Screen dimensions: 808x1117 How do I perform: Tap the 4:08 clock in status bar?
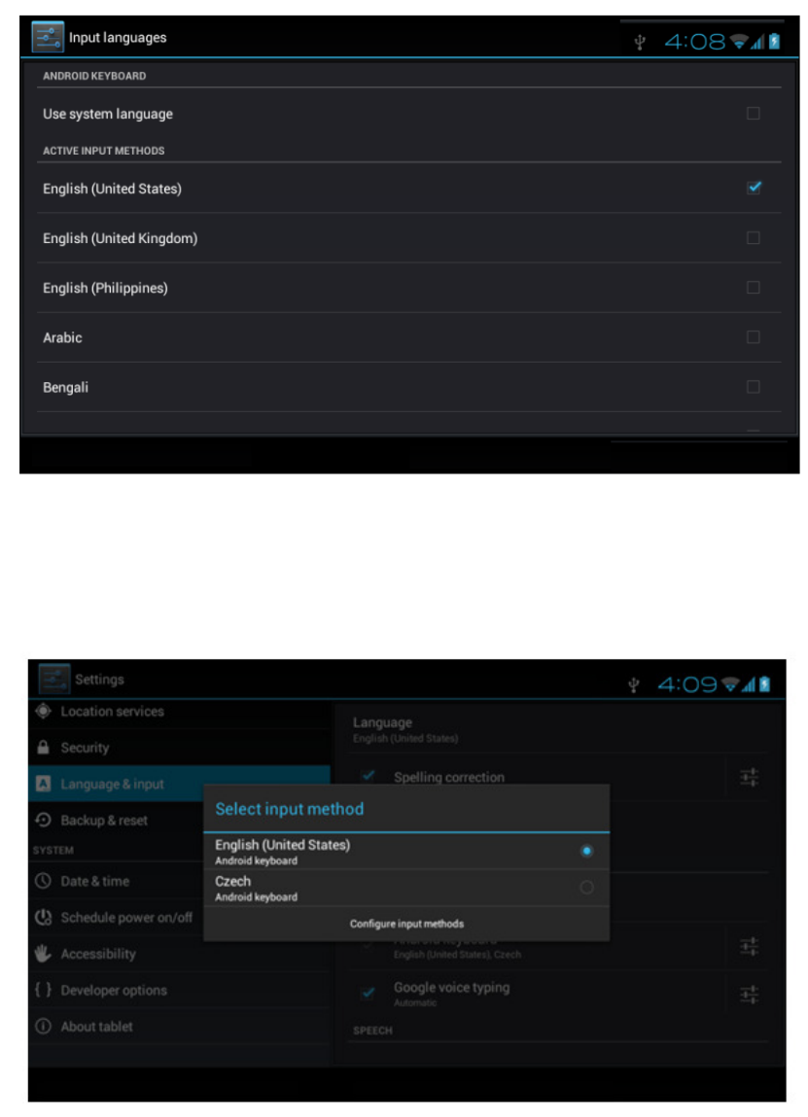click(x=694, y=42)
